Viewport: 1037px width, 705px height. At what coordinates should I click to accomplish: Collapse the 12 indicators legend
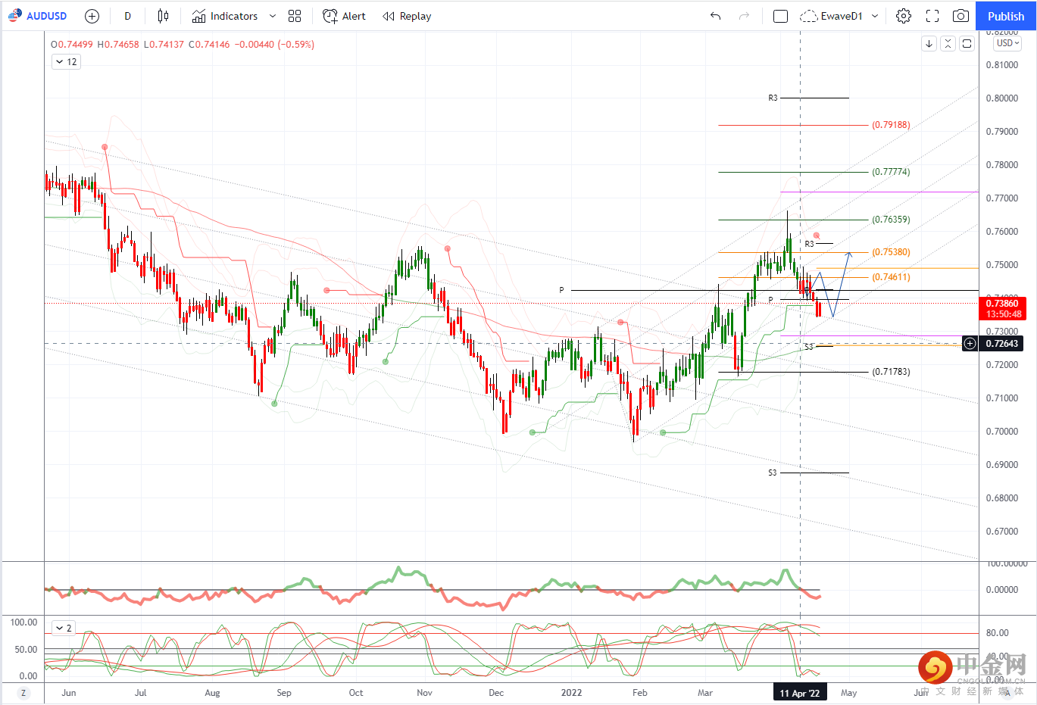click(67, 61)
